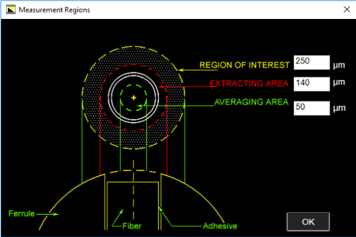Click the 'REGION OF INTEREST' label
356x237 pixels.
(x=244, y=65)
